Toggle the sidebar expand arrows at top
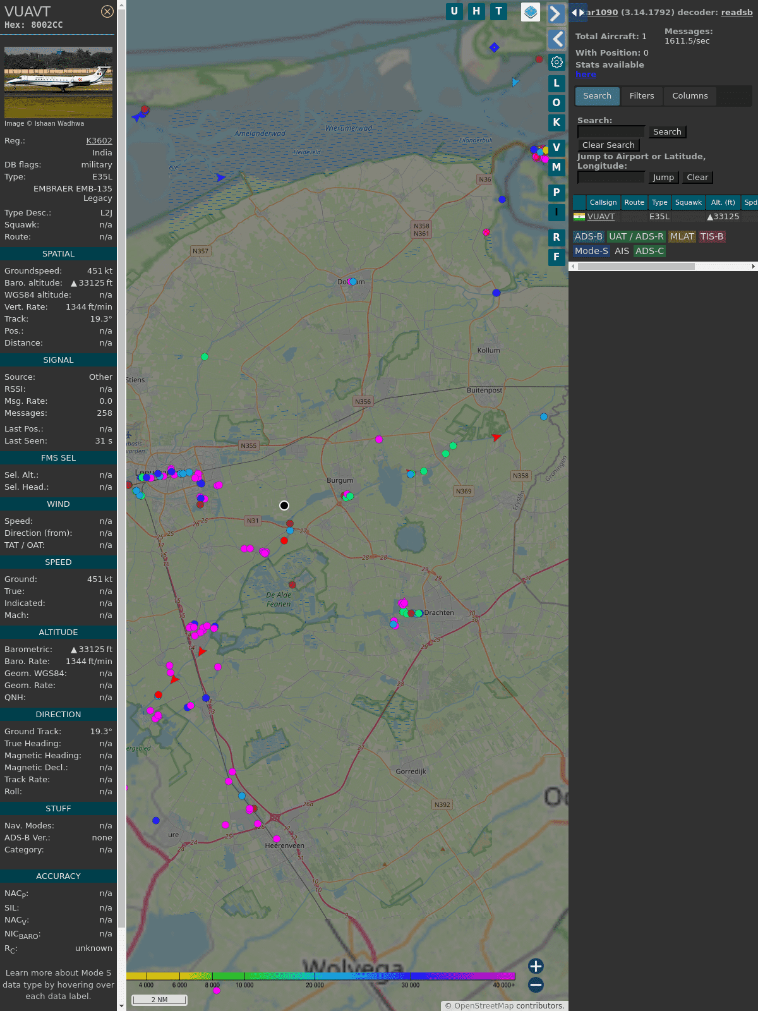This screenshot has width=758, height=1011. click(577, 13)
